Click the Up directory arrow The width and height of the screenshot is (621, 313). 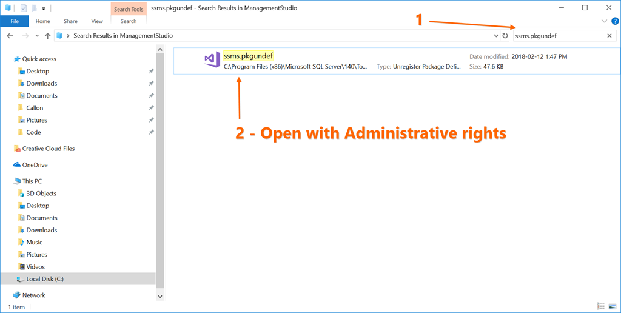coord(48,36)
